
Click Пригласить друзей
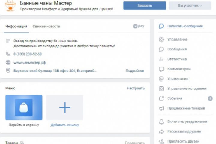(x=183, y=141)
